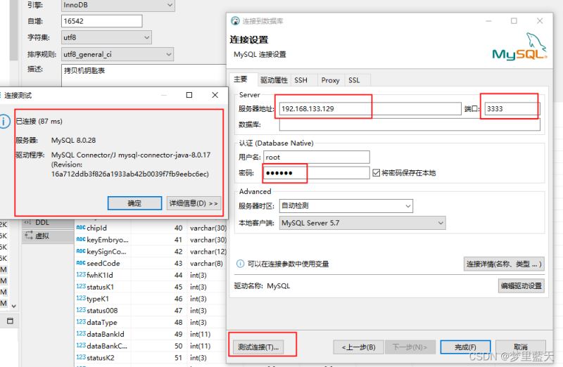
Task: Close the connection settings window
Action: pyautogui.click(x=540, y=21)
